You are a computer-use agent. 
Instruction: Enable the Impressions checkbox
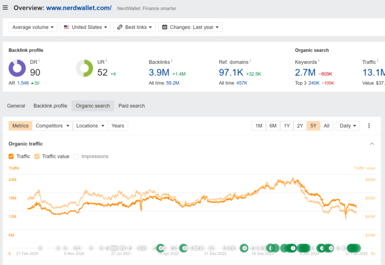tap(77, 156)
